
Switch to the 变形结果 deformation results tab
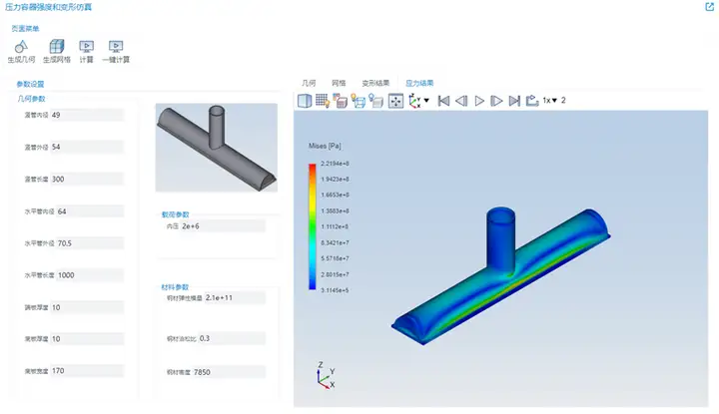click(x=375, y=83)
